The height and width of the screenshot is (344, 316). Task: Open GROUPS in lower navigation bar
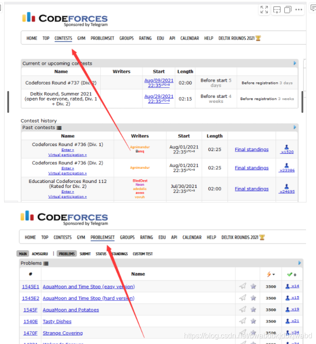tap(127, 238)
